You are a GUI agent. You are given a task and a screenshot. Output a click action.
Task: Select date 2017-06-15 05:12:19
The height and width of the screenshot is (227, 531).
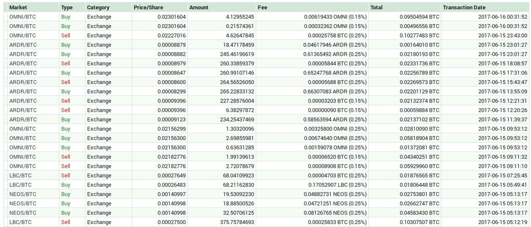click(x=503, y=222)
